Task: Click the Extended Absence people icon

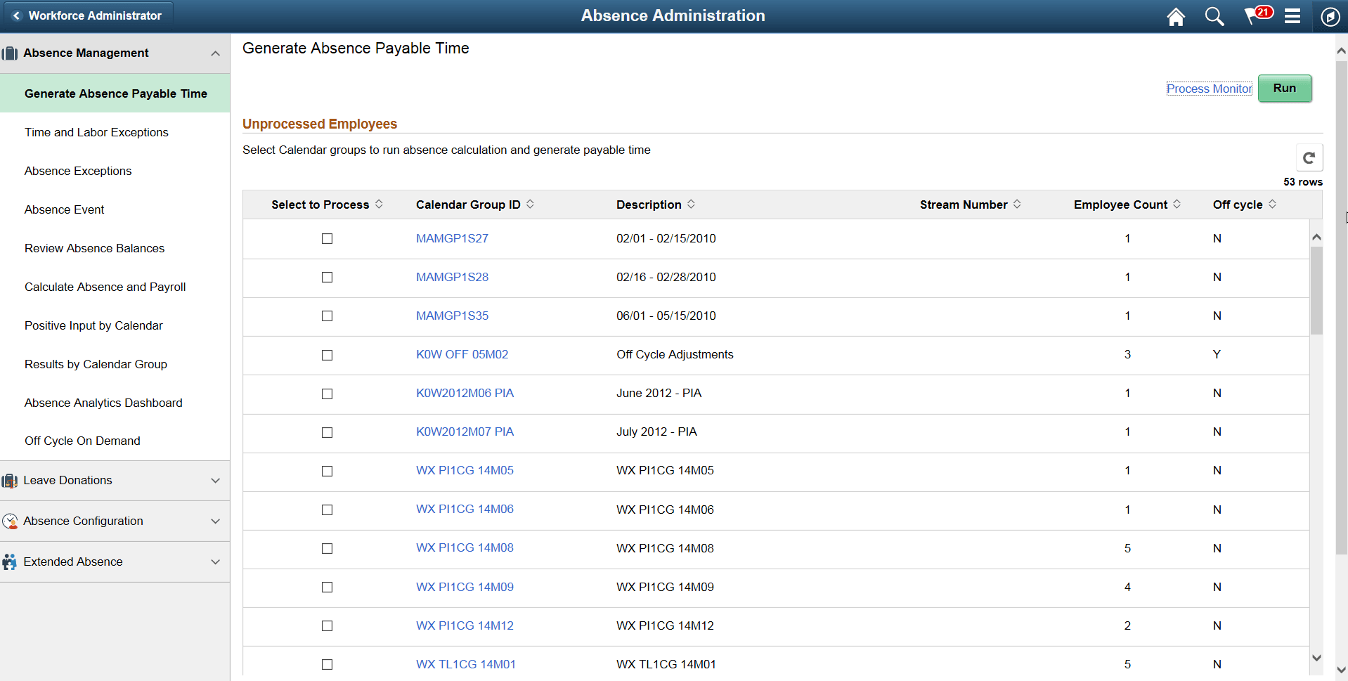Action: [10, 562]
